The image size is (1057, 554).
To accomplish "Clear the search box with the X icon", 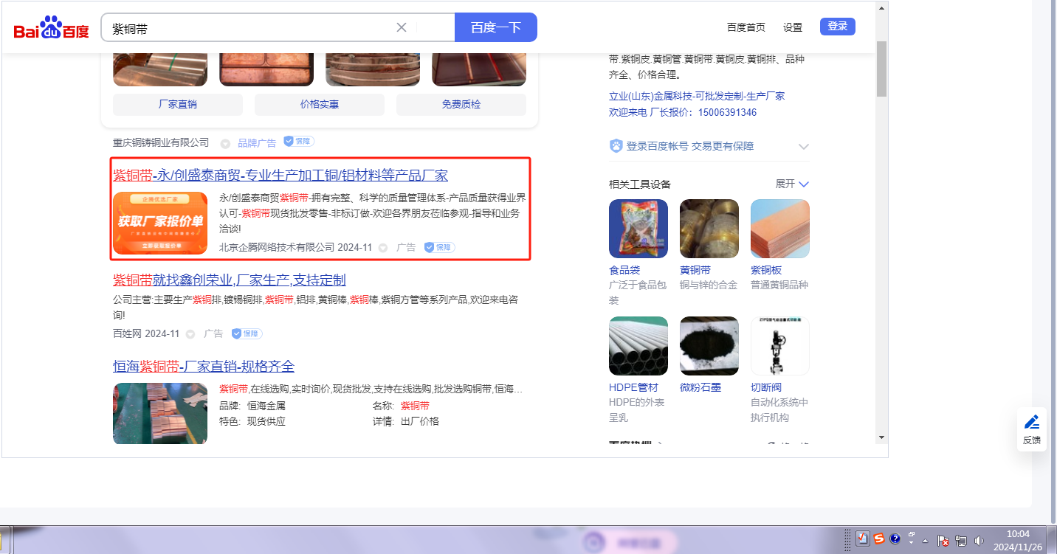I will [x=402, y=27].
